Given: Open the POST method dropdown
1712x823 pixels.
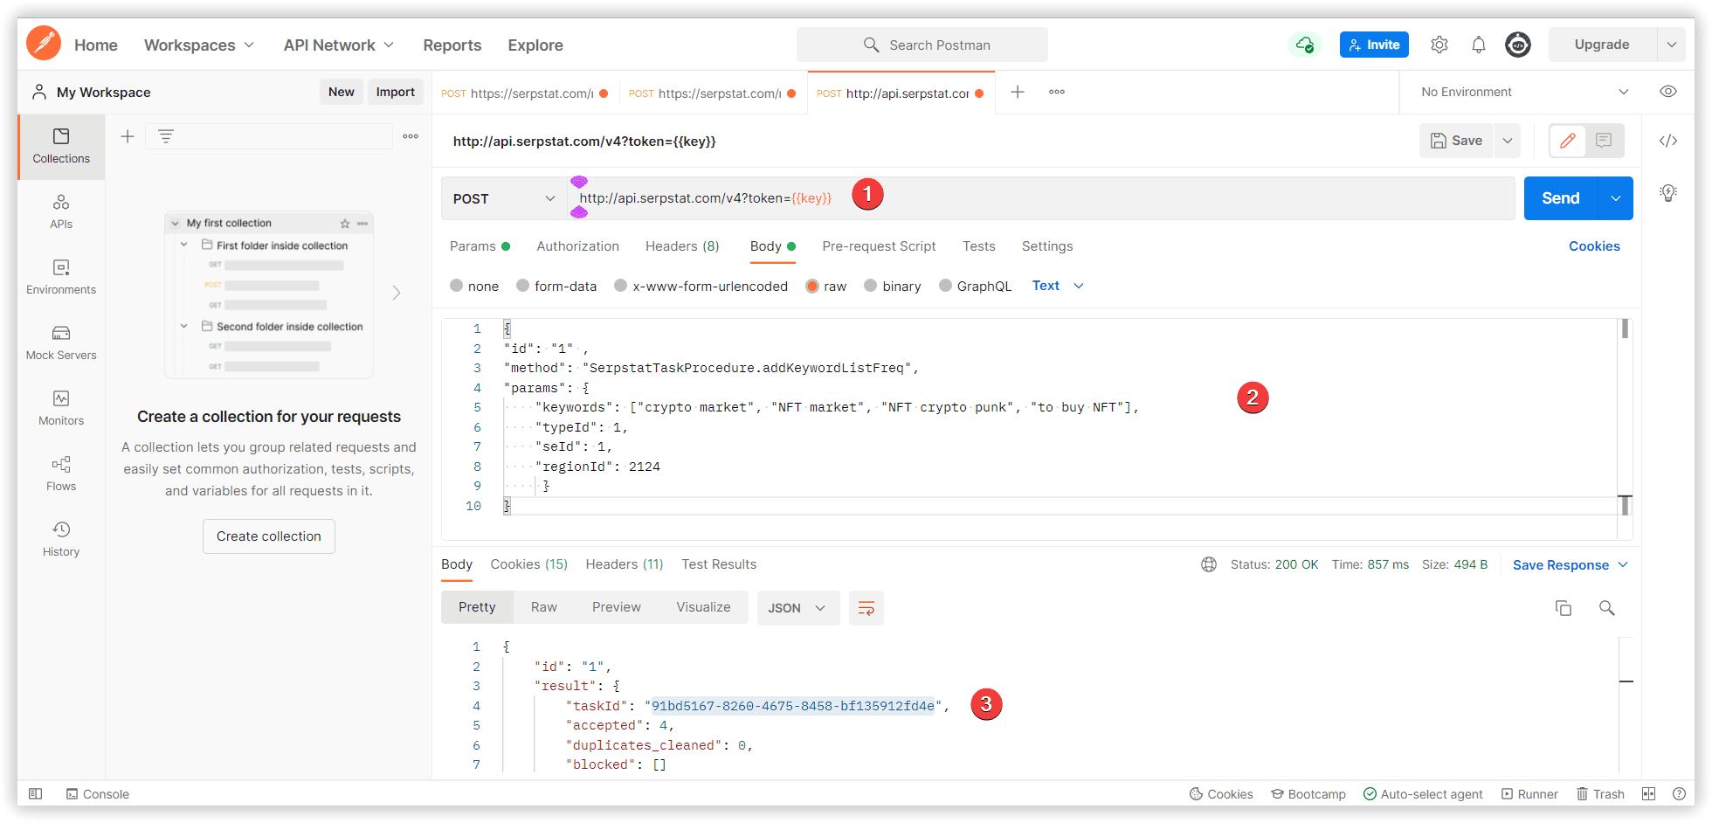Looking at the screenshot, I should click(x=504, y=198).
